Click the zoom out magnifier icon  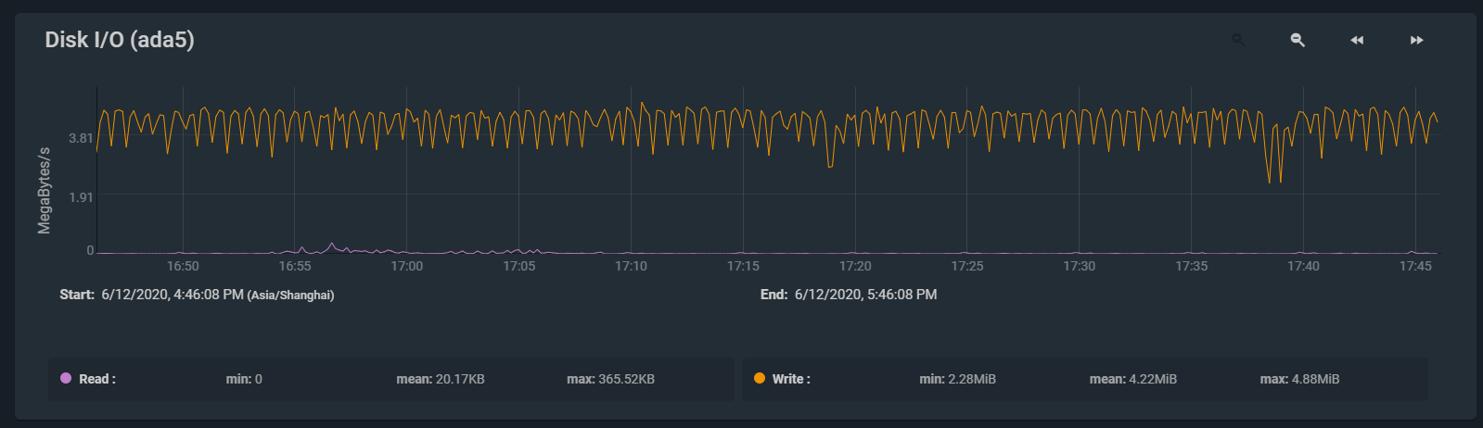click(x=1298, y=40)
